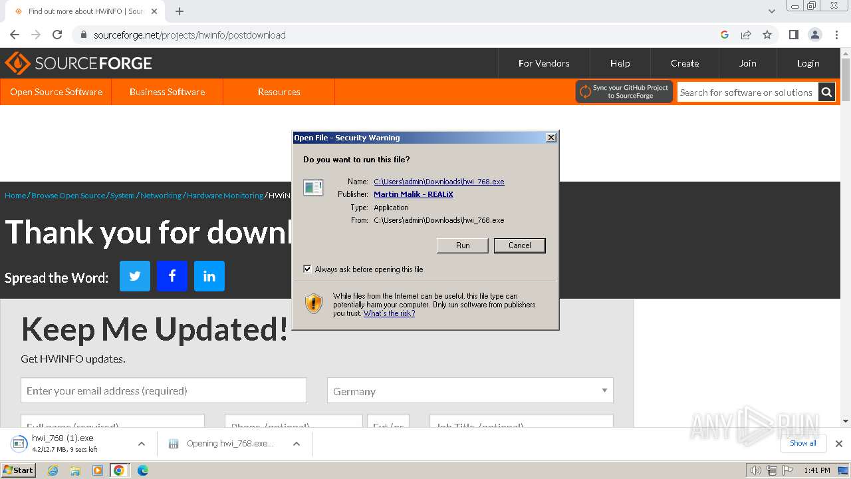
Task: Open the What's the risk? link
Action: click(x=389, y=313)
